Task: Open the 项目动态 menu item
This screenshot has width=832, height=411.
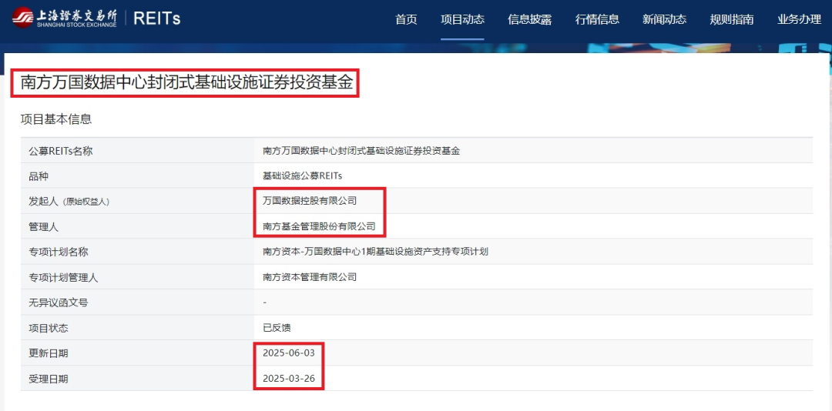Action: [462, 19]
